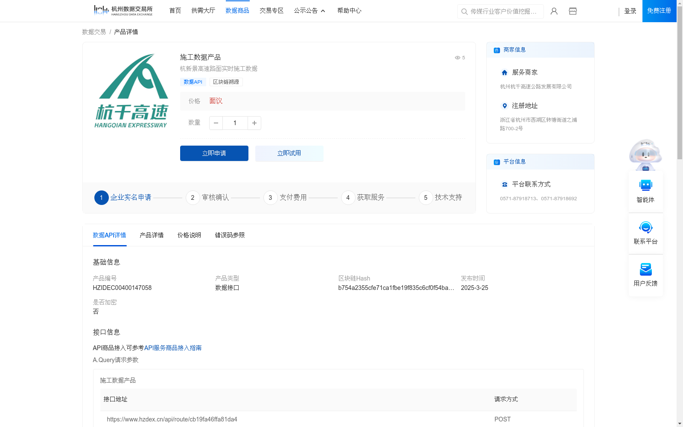Click the 请求方式 column header
This screenshot has height=427, width=683.
coord(506,399)
